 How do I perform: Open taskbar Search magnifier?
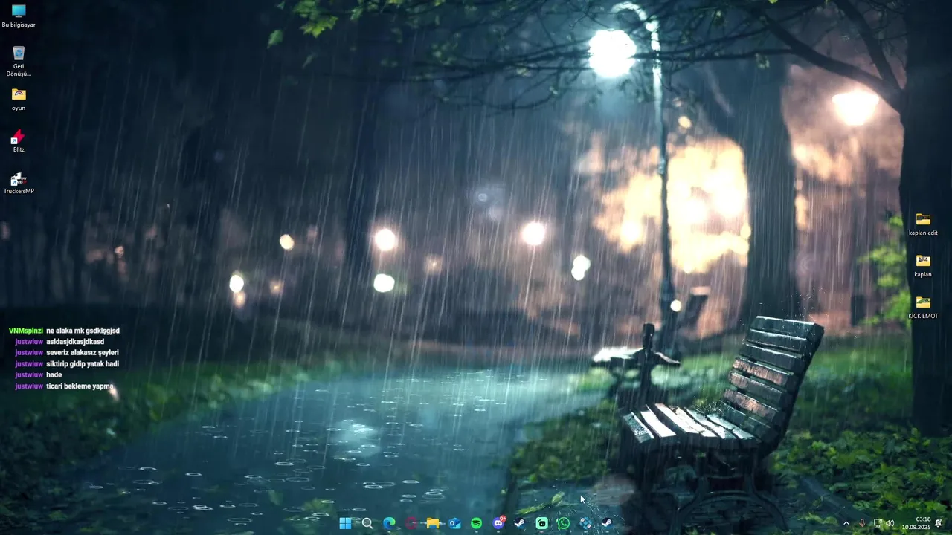tap(367, 523)
